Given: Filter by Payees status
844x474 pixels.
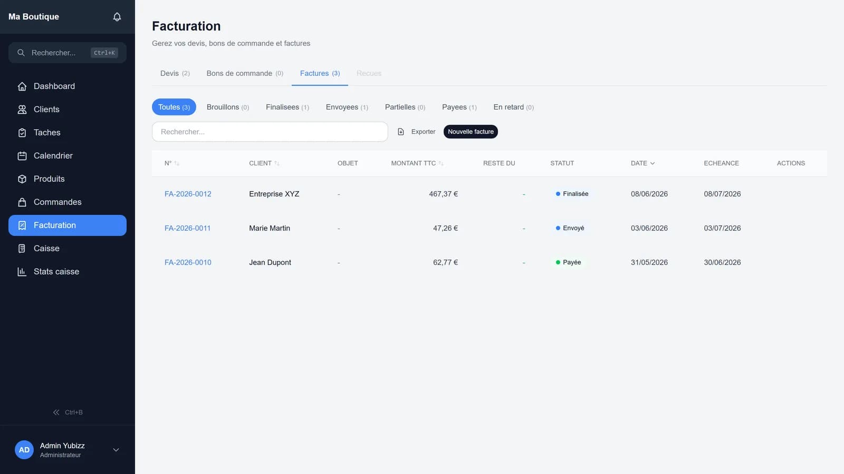Looking at the screenshot, I should (x=459, y=107).
